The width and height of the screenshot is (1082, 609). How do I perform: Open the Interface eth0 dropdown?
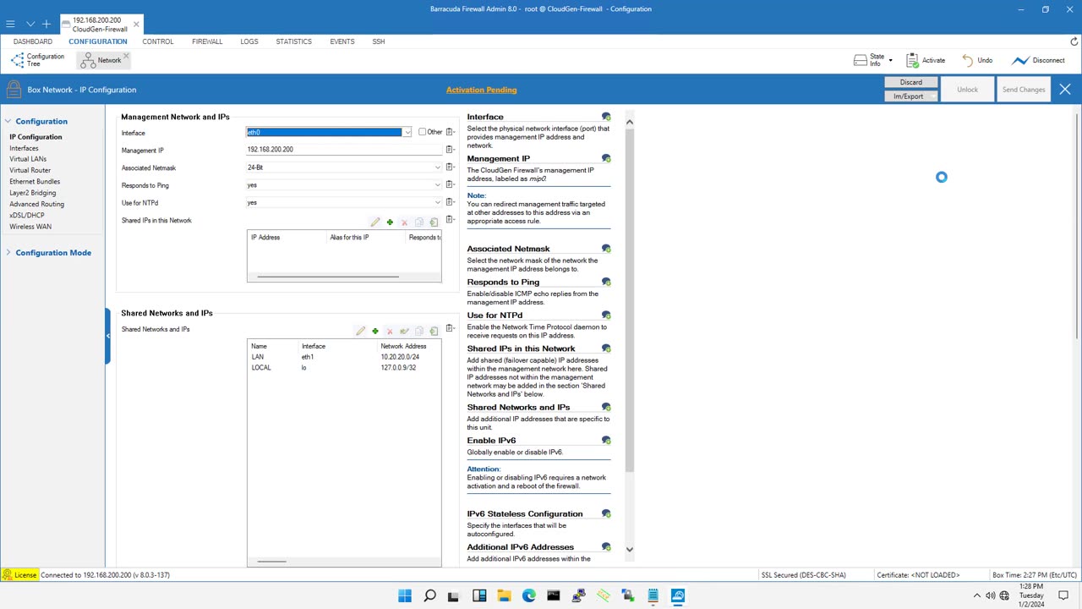pos(407,133)
